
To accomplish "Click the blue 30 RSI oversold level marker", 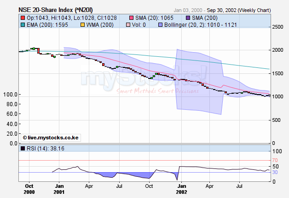I will [x=276, y=172].
